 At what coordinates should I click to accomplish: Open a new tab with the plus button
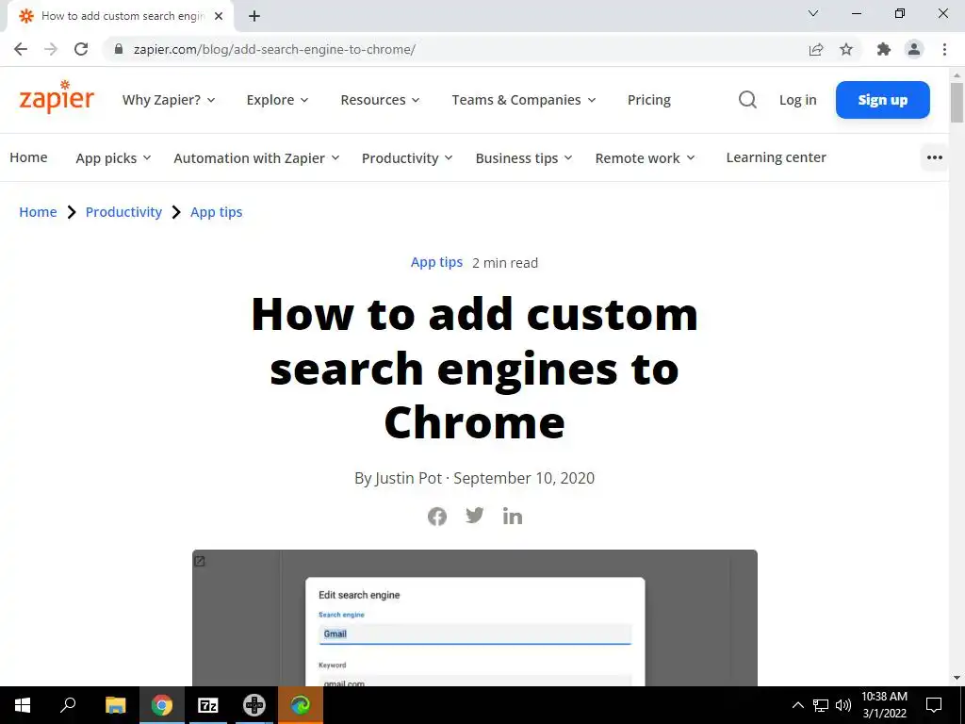[x=254, y=17]
